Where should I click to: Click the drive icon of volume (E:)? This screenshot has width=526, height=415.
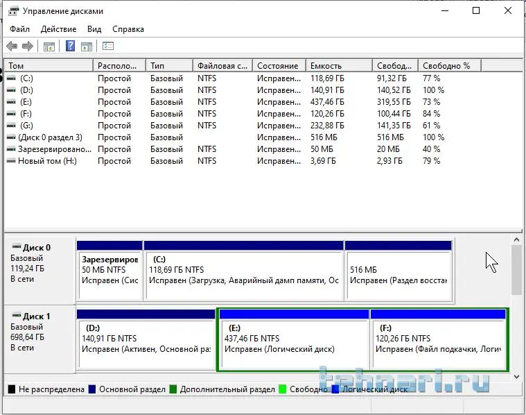[x=11, y=102]
